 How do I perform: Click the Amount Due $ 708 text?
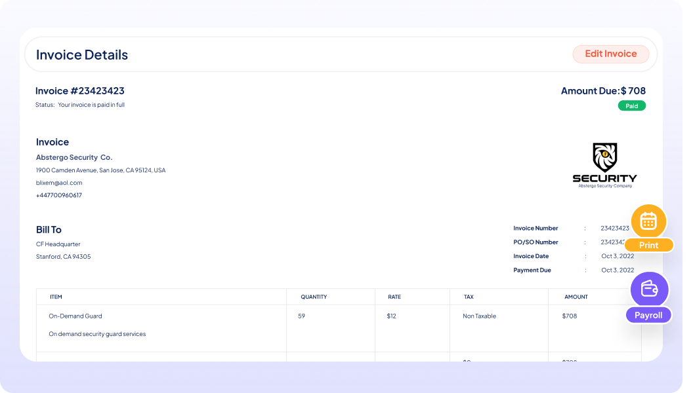pyautogui.click(x=603, y=91)
